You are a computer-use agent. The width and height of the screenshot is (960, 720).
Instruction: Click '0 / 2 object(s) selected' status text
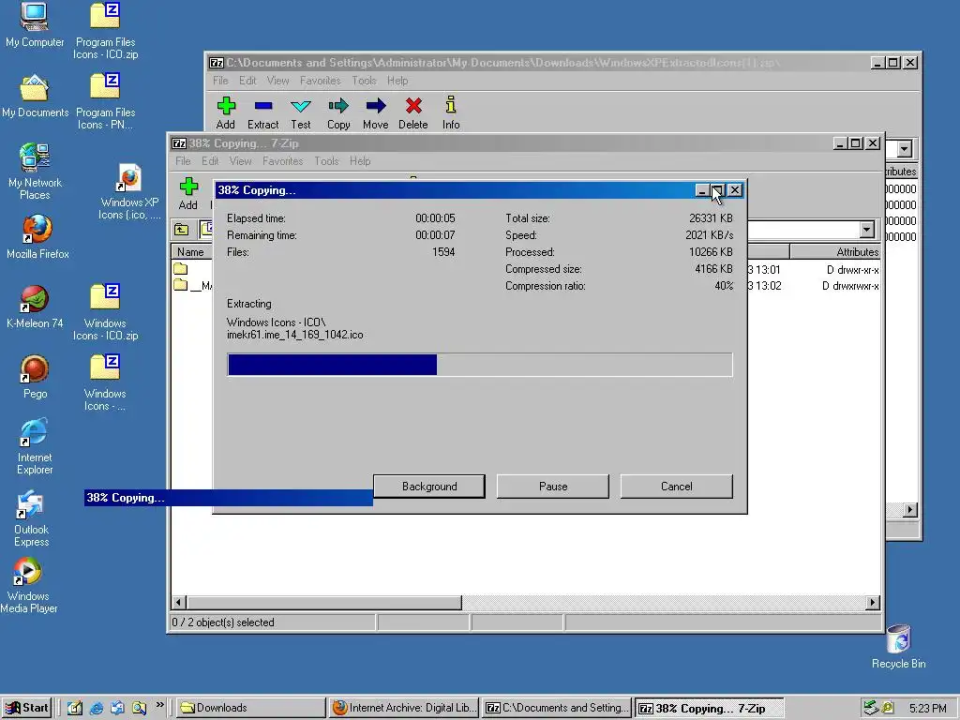pos(223,622)
